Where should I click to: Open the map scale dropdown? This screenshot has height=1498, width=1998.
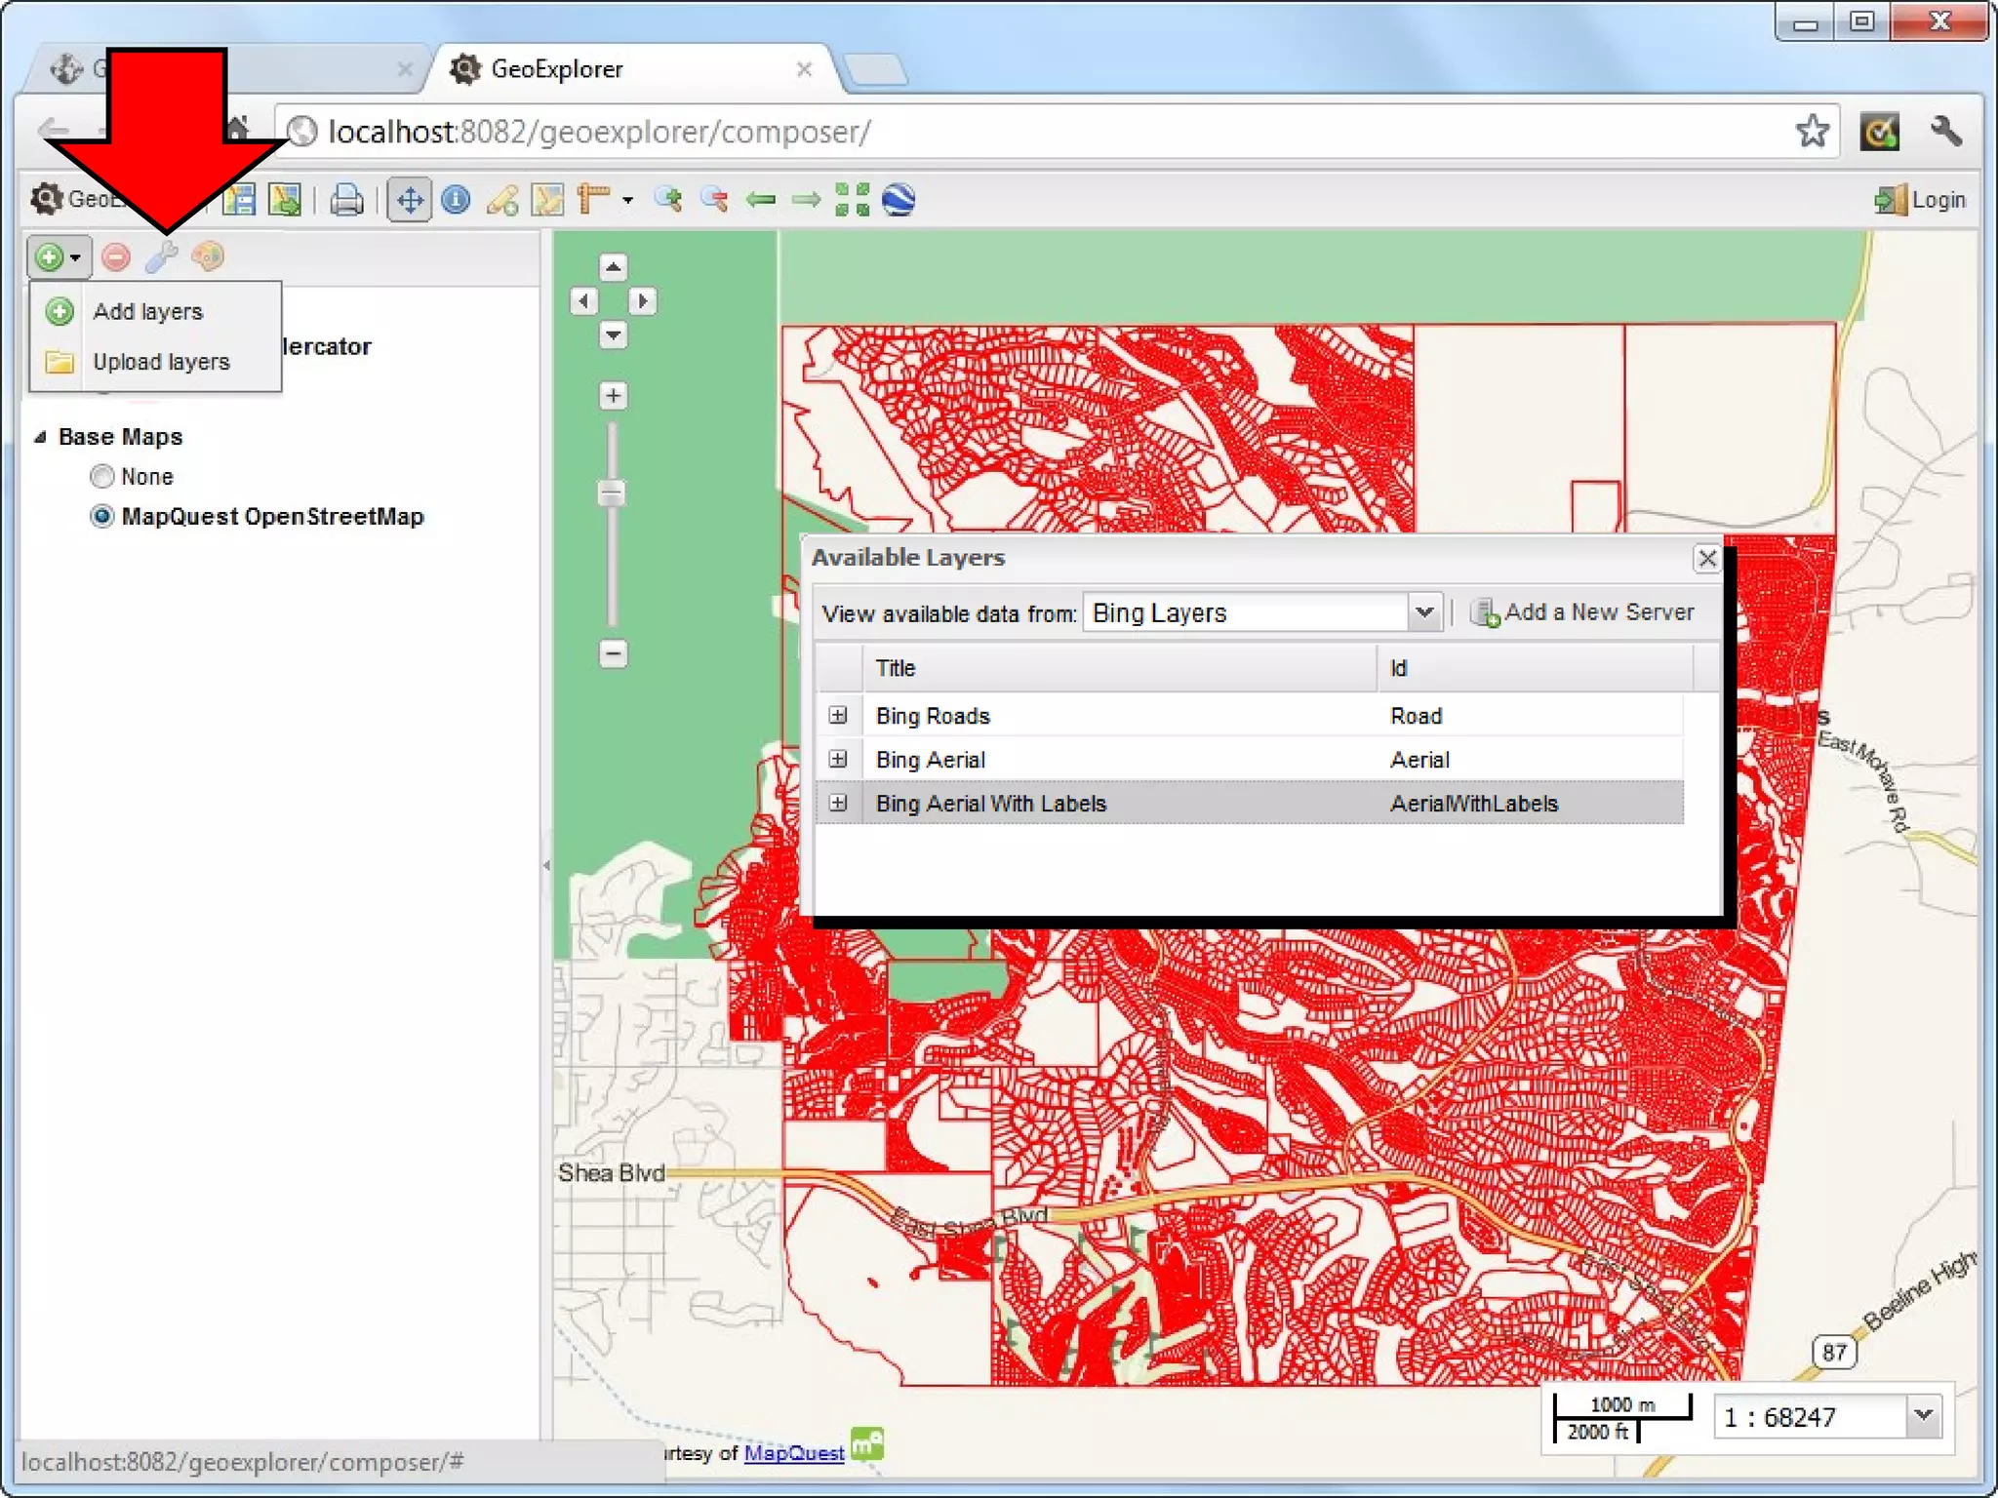point(1923,1415)
